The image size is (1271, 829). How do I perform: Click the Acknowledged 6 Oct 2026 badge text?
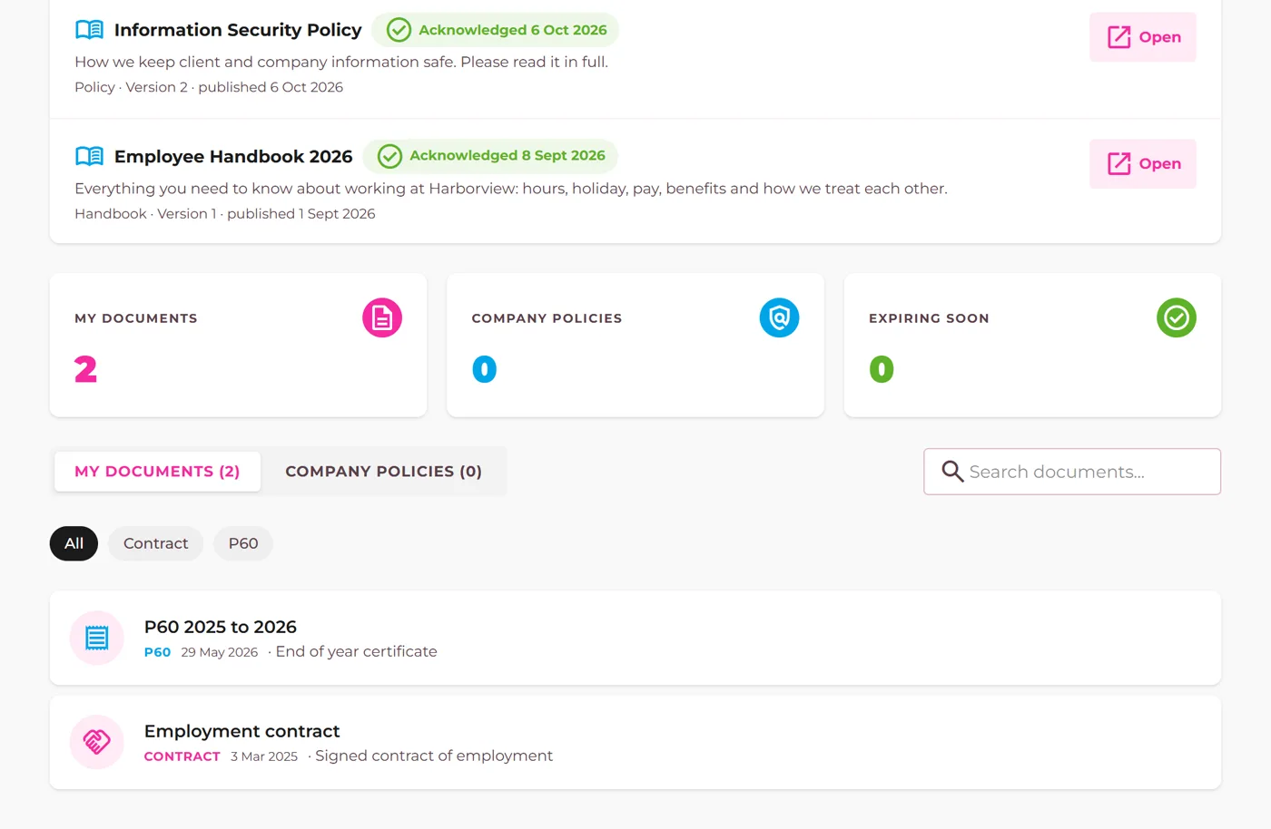(513, 30)
